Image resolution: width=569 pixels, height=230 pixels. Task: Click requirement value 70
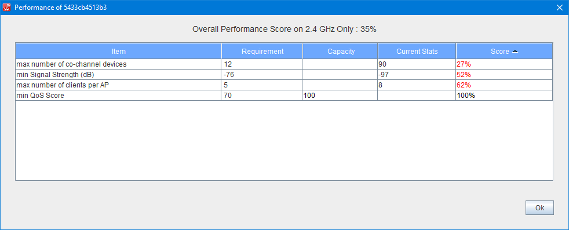tap(227, 96)
